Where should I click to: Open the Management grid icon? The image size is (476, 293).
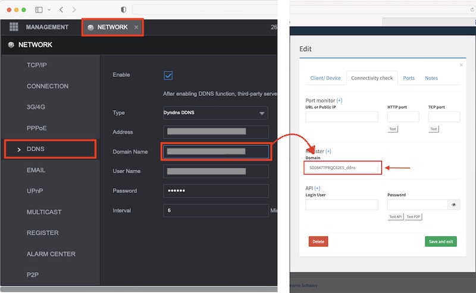tap(14, 27)
